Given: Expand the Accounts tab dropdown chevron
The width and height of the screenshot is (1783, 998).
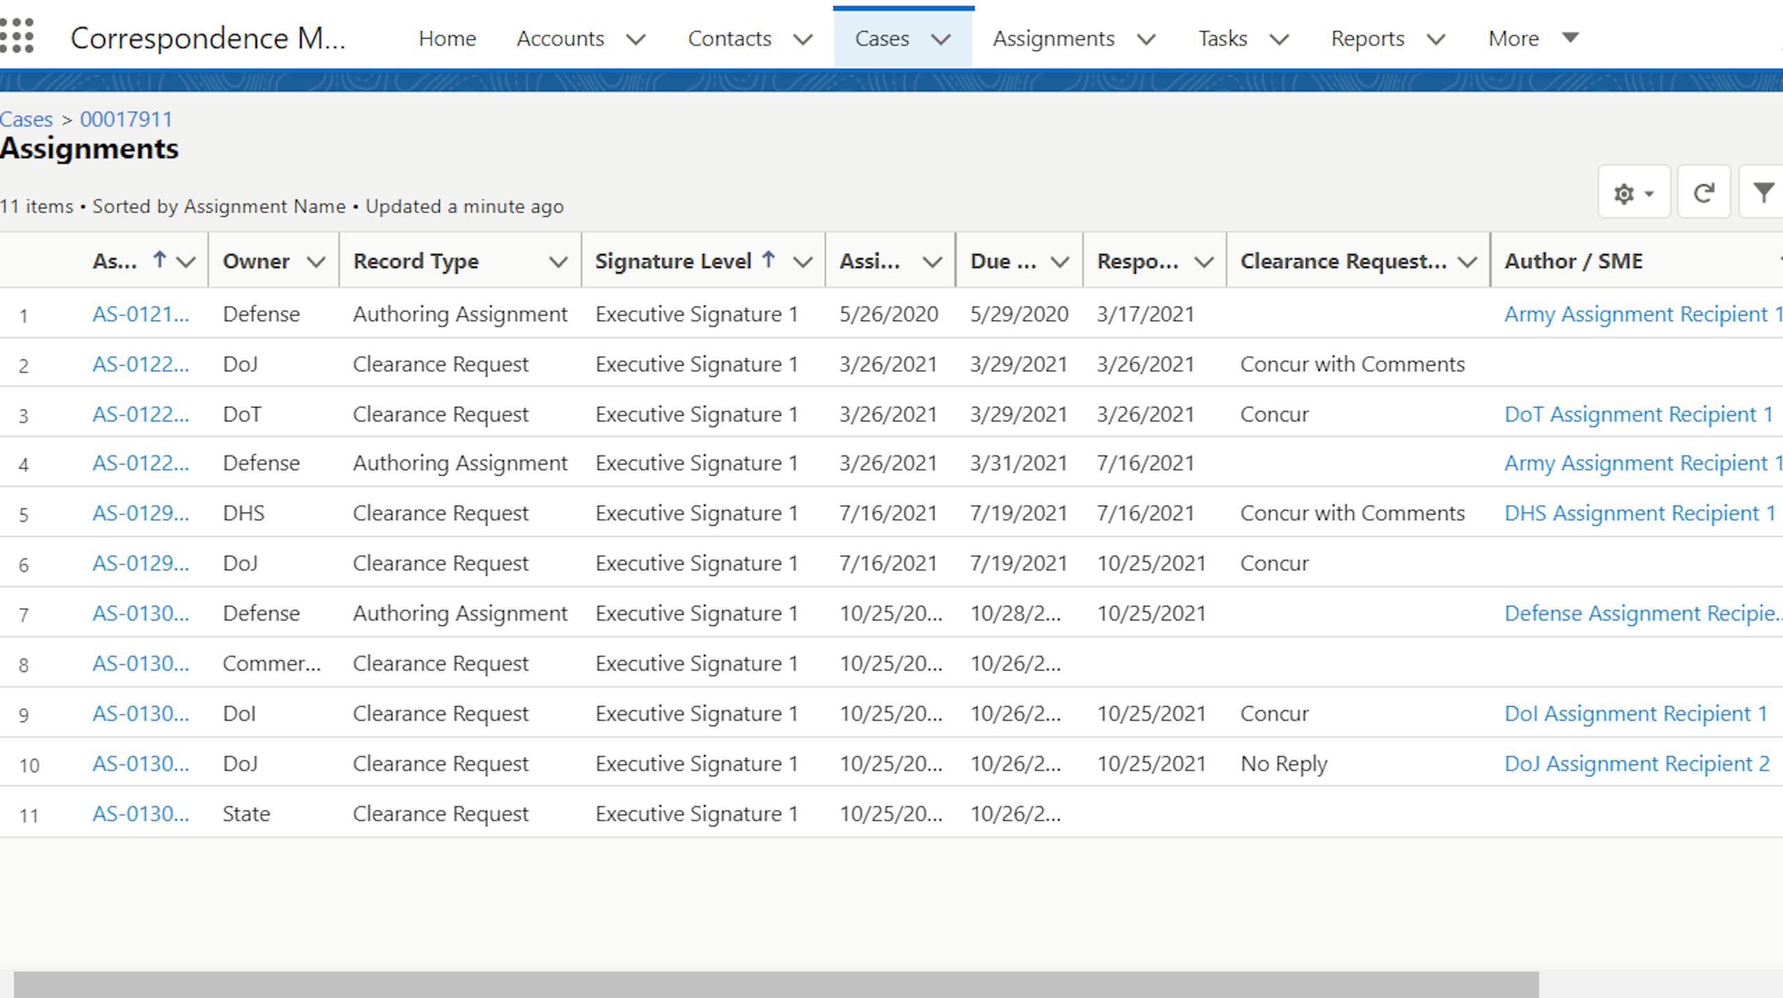Looking at the screenshot, I should click(x=635, y=39).
